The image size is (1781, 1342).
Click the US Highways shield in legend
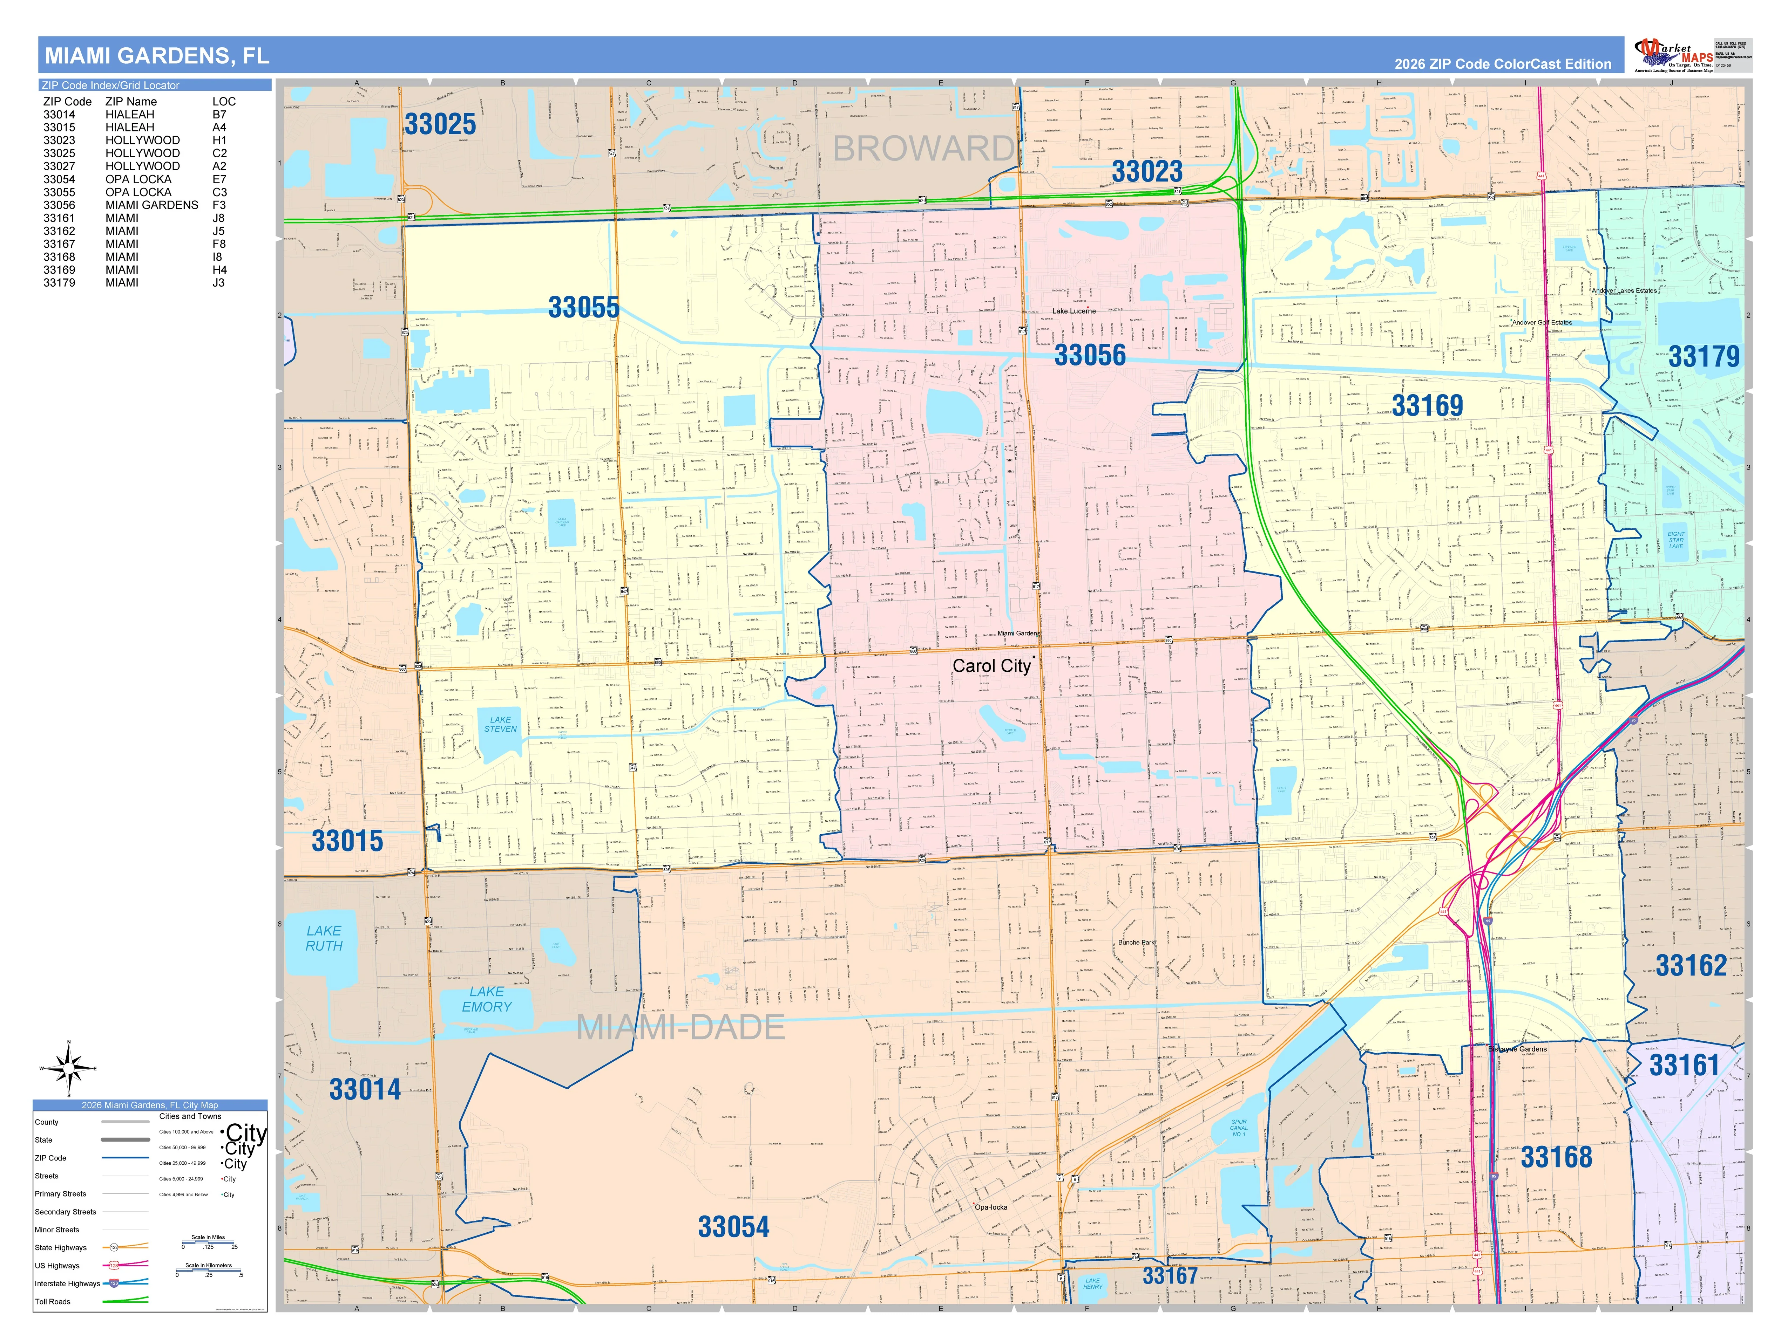pyautogui.click(x=114, y=1266)
